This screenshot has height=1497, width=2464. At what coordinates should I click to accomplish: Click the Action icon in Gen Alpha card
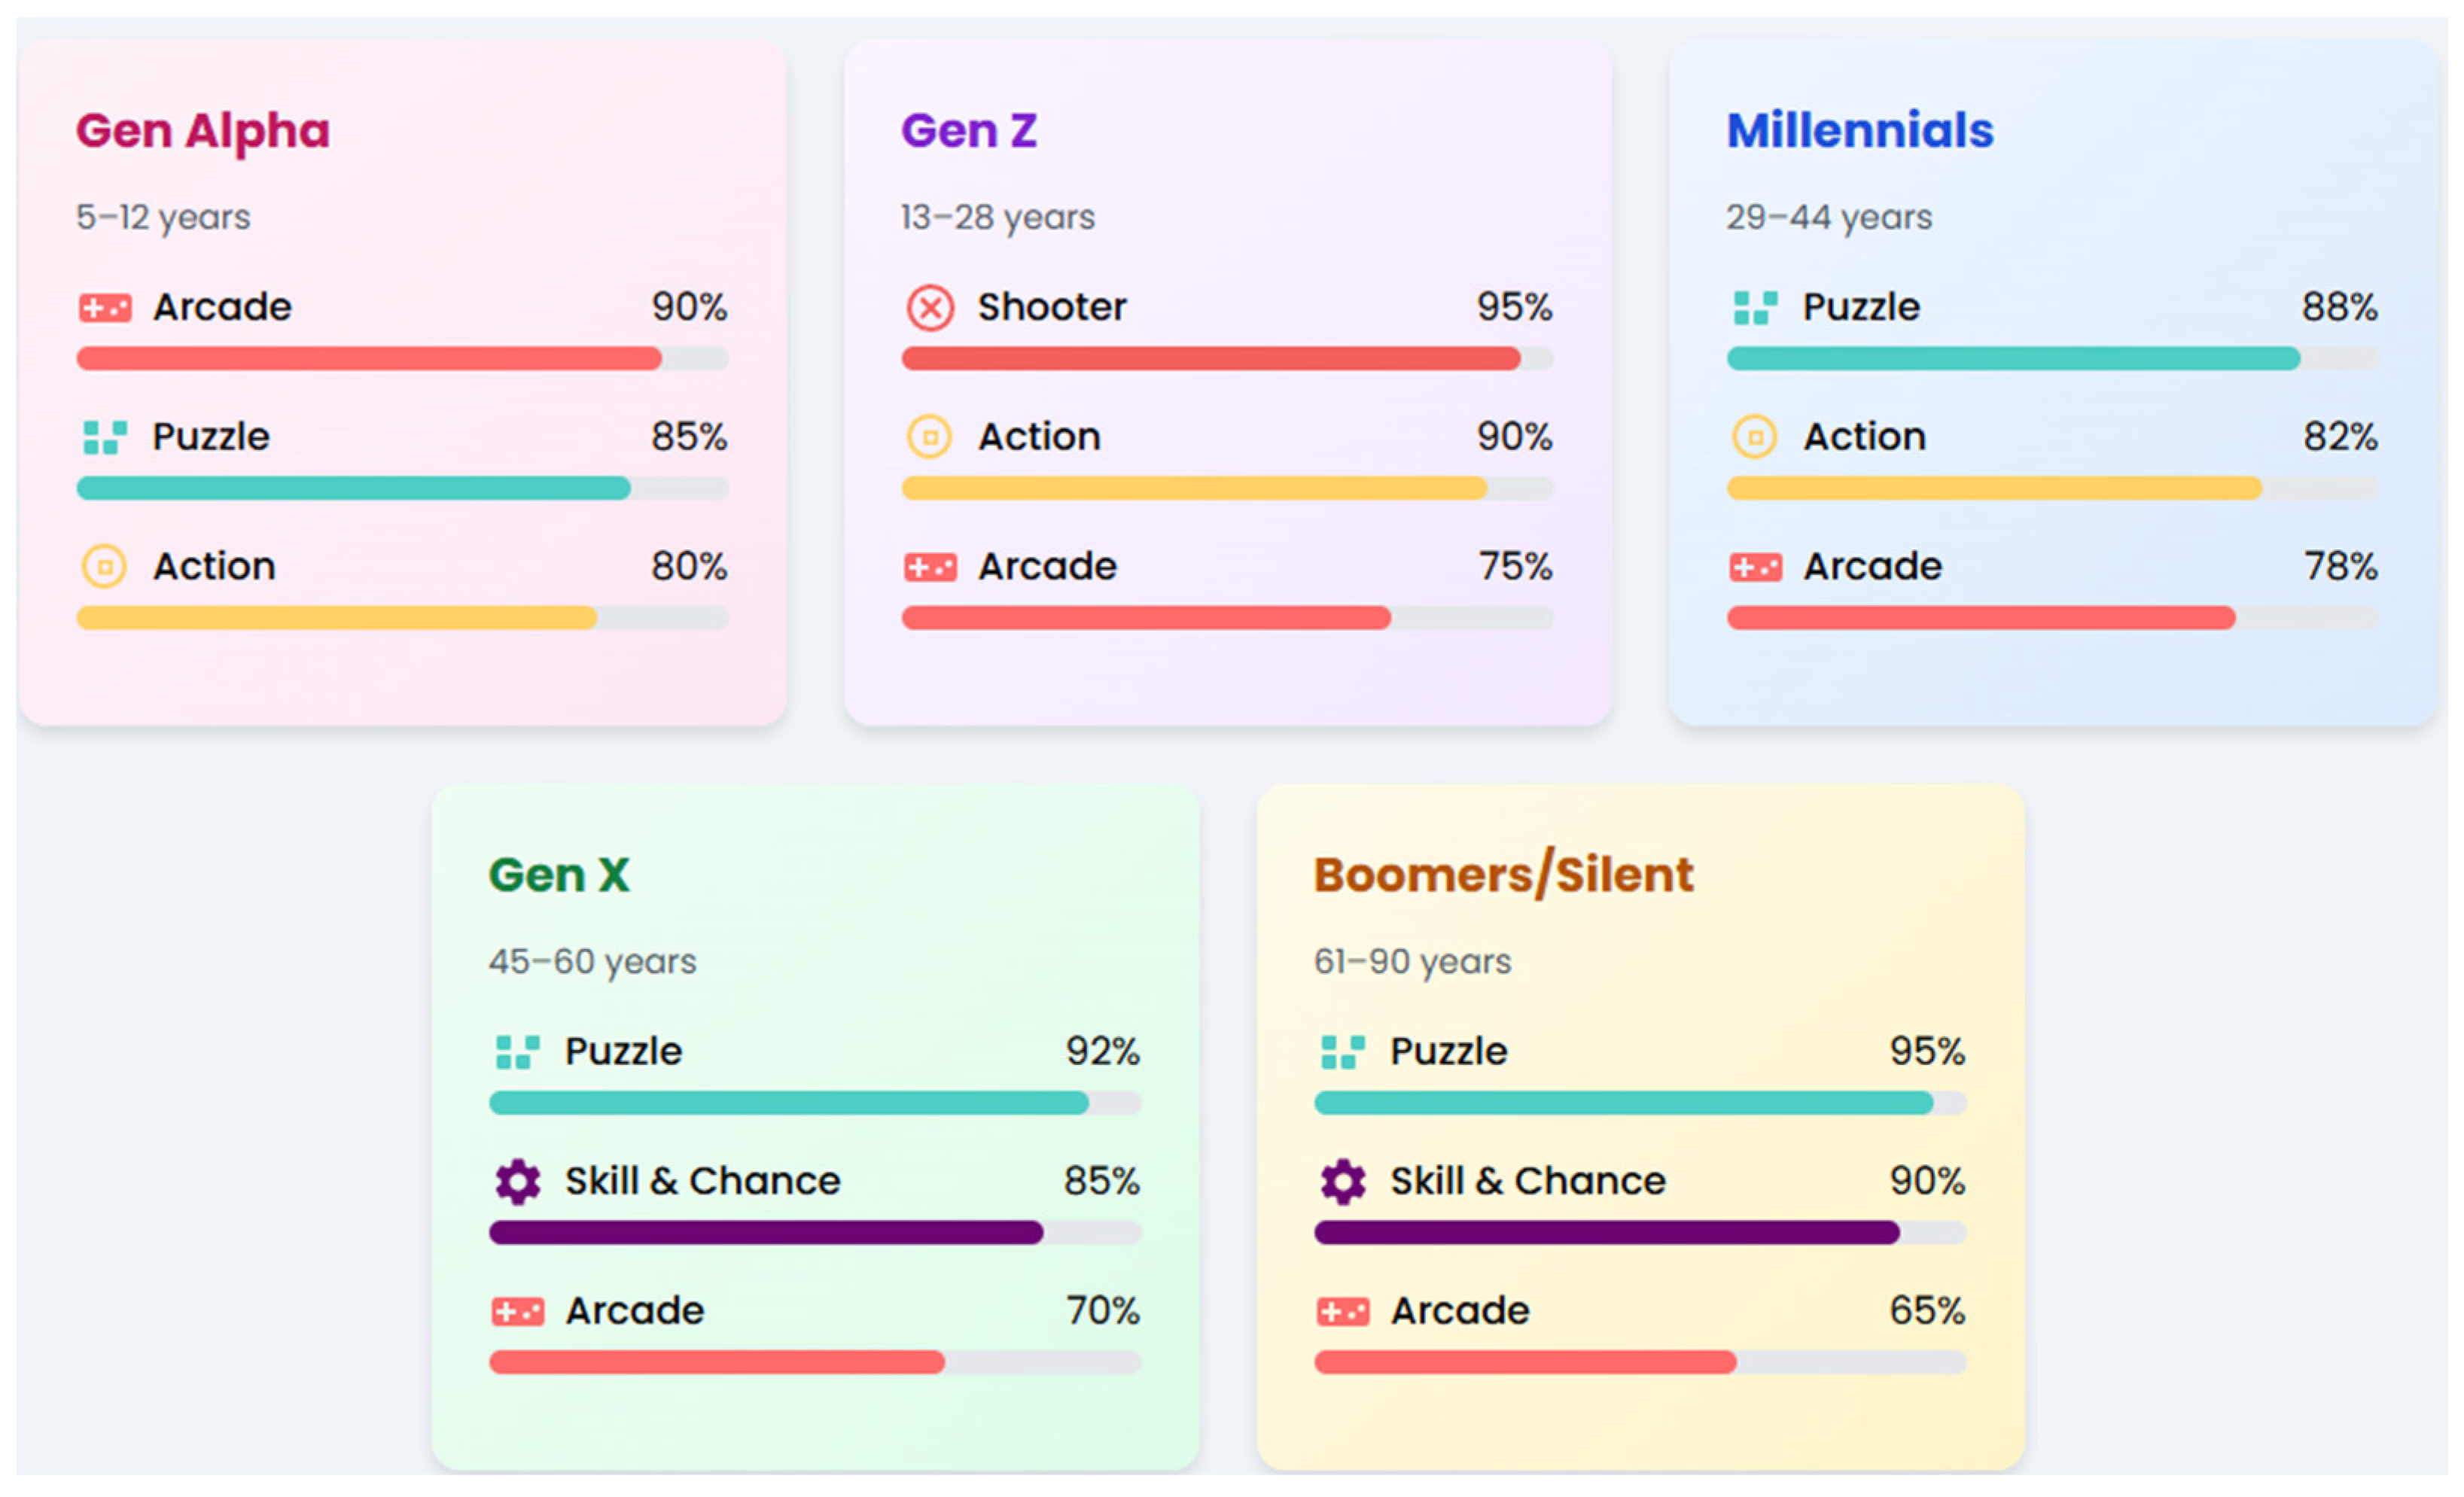click(x=105, y=567)
